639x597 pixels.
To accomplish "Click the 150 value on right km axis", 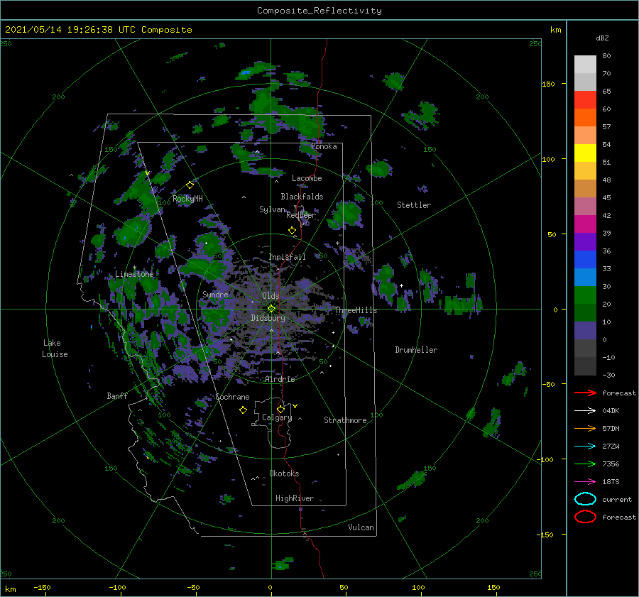I will (548, 84).
